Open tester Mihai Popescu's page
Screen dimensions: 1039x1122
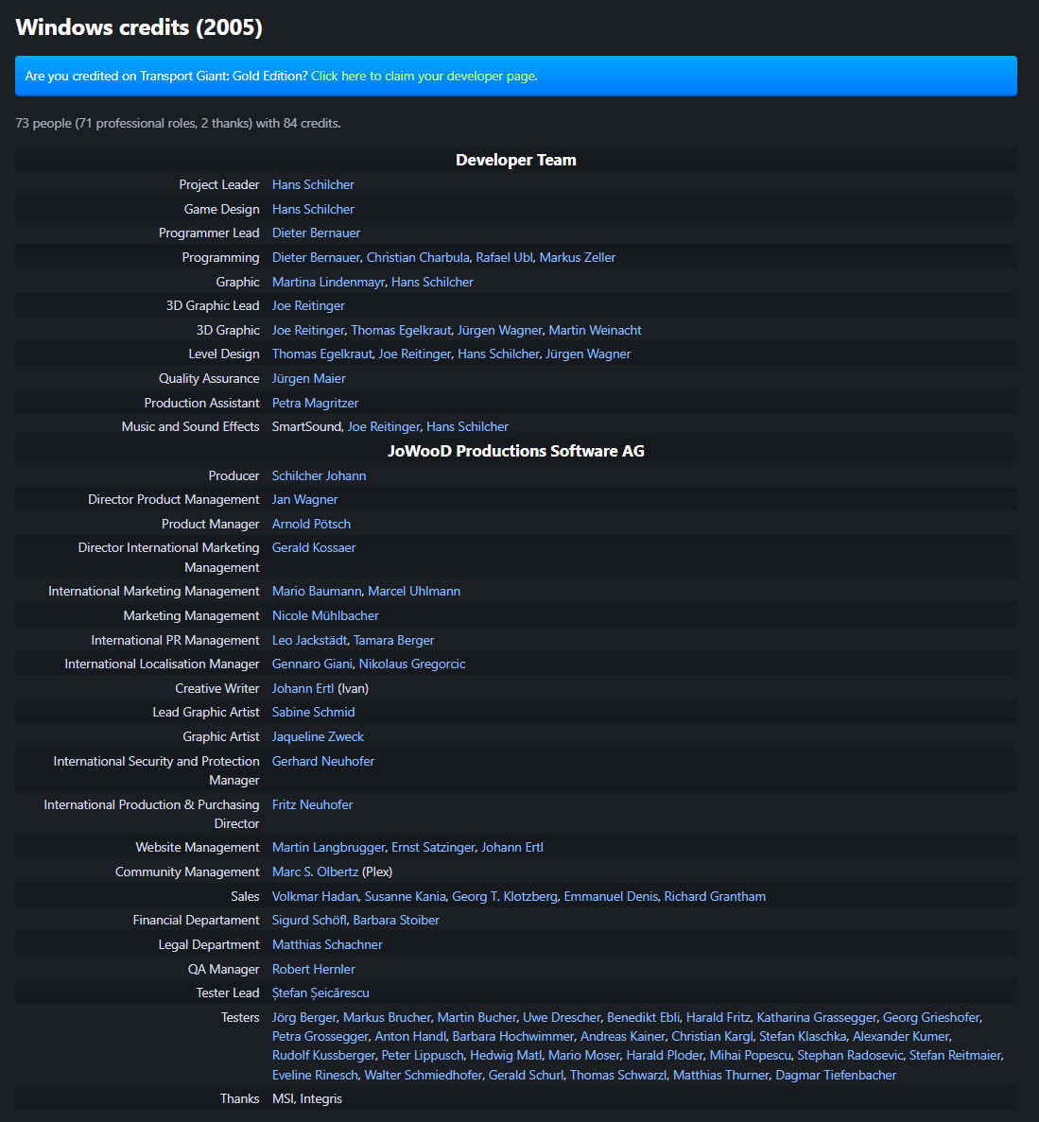(x=751, y=1056)
